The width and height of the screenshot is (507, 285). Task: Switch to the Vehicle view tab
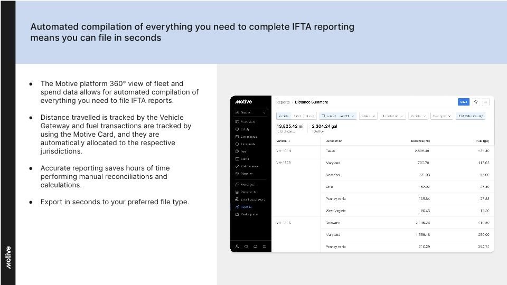point(284,116)
